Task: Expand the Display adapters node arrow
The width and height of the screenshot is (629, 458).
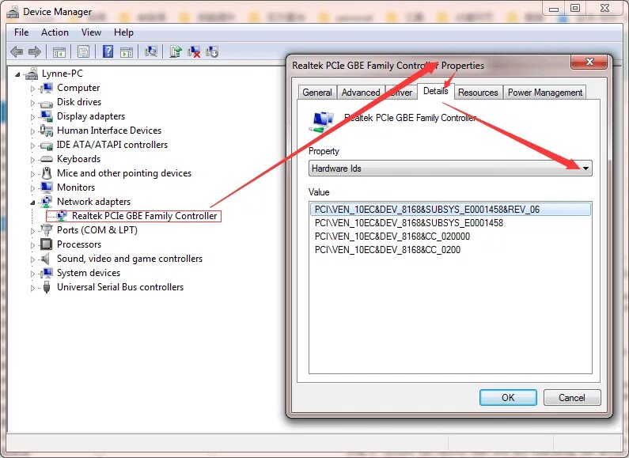Action: [x=32, y=117]
